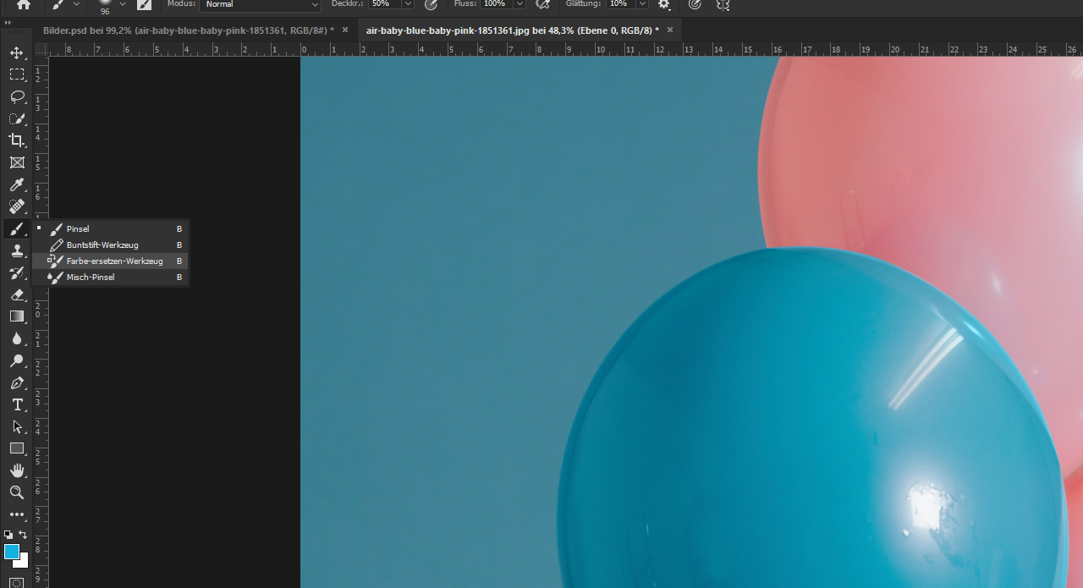The image size is (1083, 588).
Task: Select the Rectangle shape tool
Action: (17, 448)
